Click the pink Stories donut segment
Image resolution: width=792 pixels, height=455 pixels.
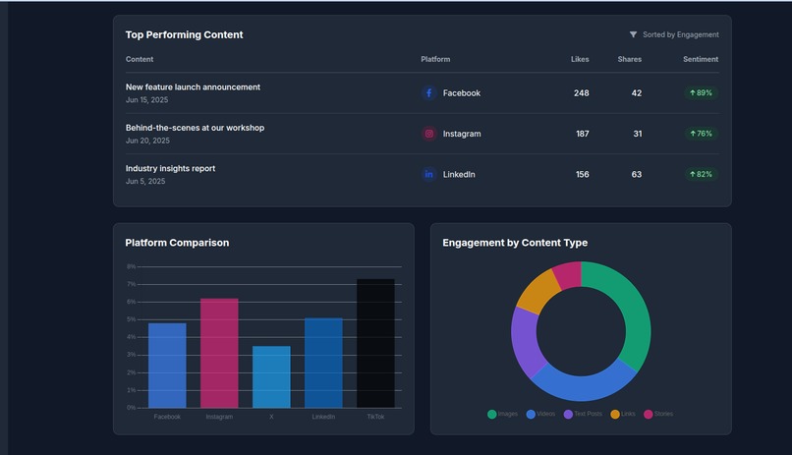[x=569, y=275]
